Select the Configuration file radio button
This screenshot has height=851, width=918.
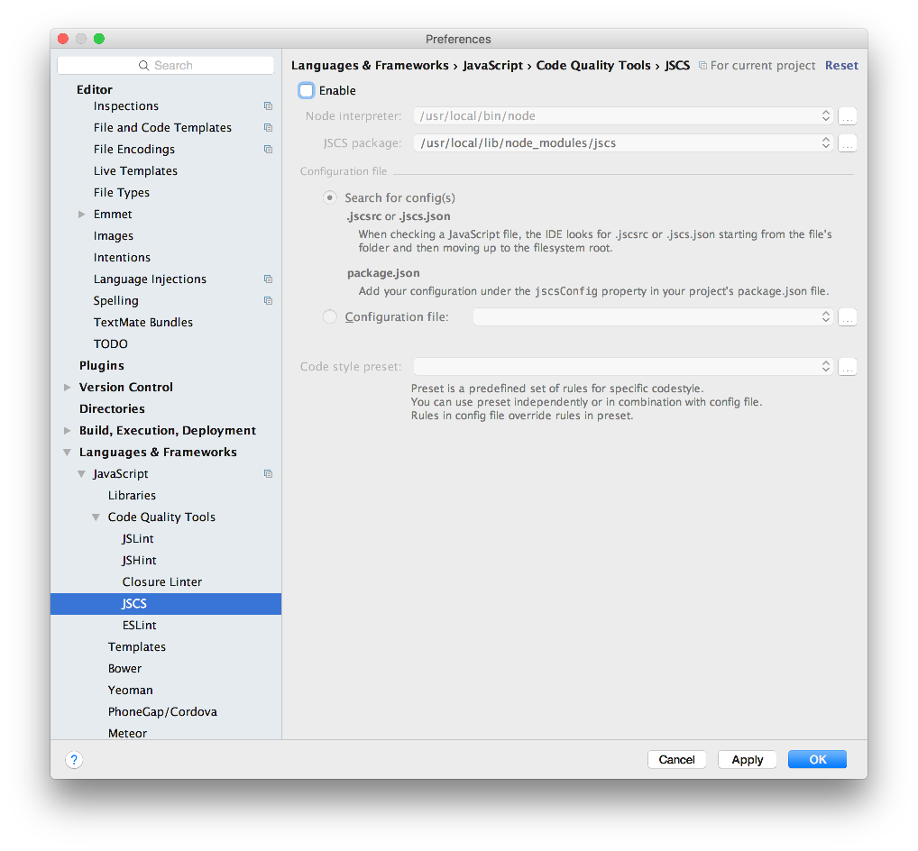[x=330, y=317]
